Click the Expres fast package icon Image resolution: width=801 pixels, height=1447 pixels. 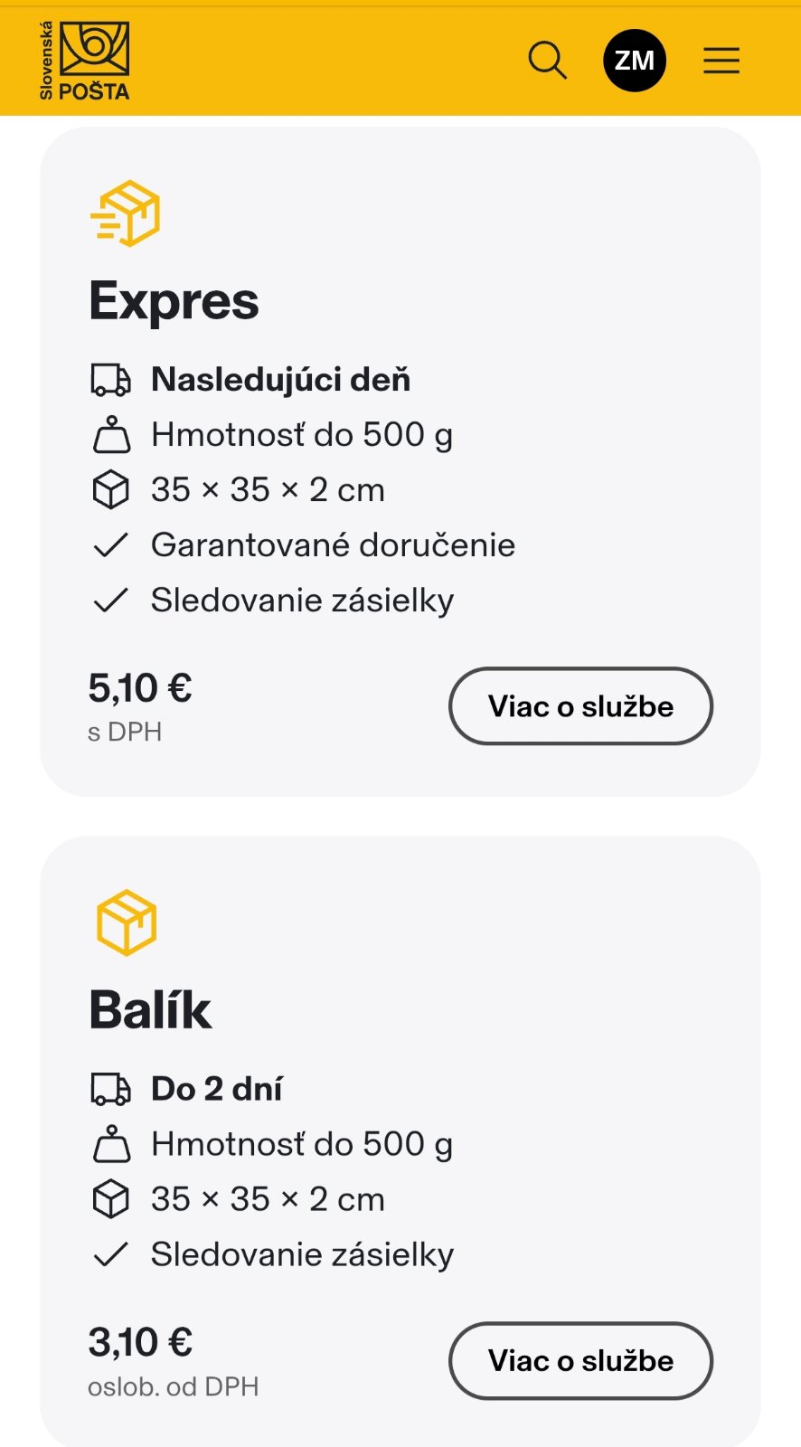126,213
